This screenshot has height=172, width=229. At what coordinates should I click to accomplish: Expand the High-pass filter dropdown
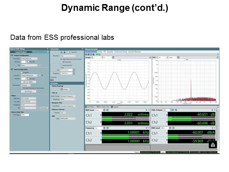28,99
